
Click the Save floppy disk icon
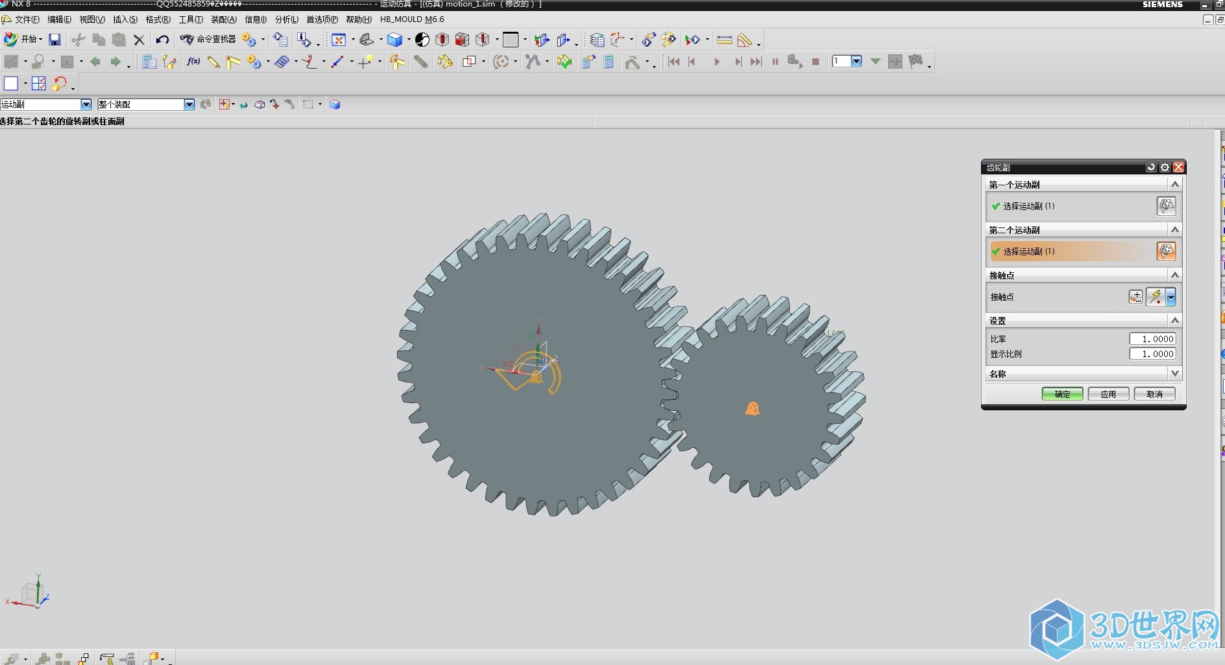point(55,40)
